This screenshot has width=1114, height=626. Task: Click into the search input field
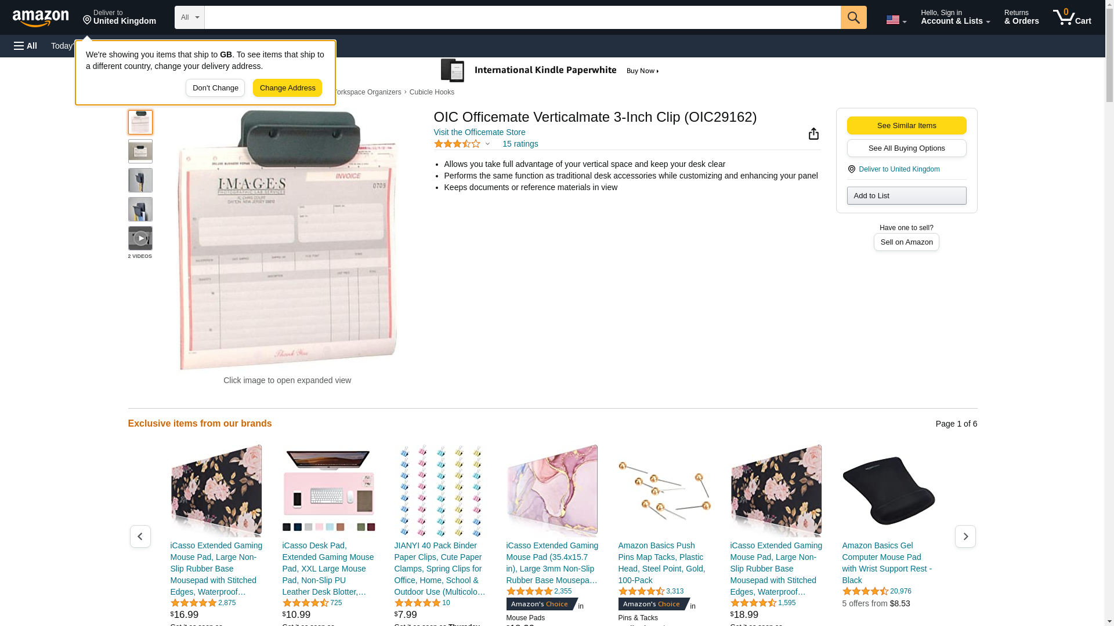(522, 17)
